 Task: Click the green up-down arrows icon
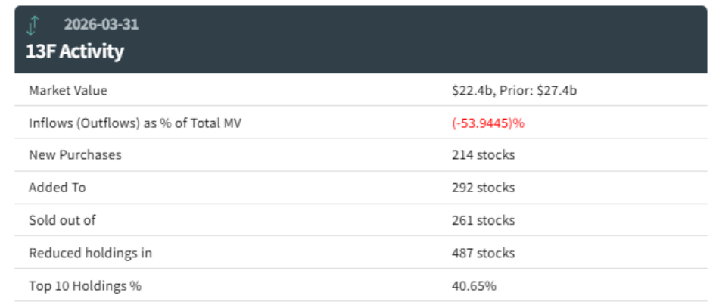coord(33,25)
